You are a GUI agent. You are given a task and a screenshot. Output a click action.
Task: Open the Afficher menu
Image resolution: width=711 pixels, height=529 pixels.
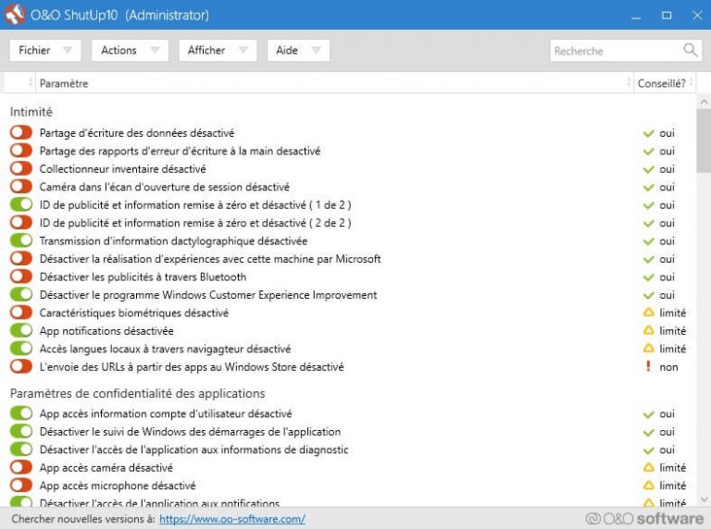click(x=218, y=50)
